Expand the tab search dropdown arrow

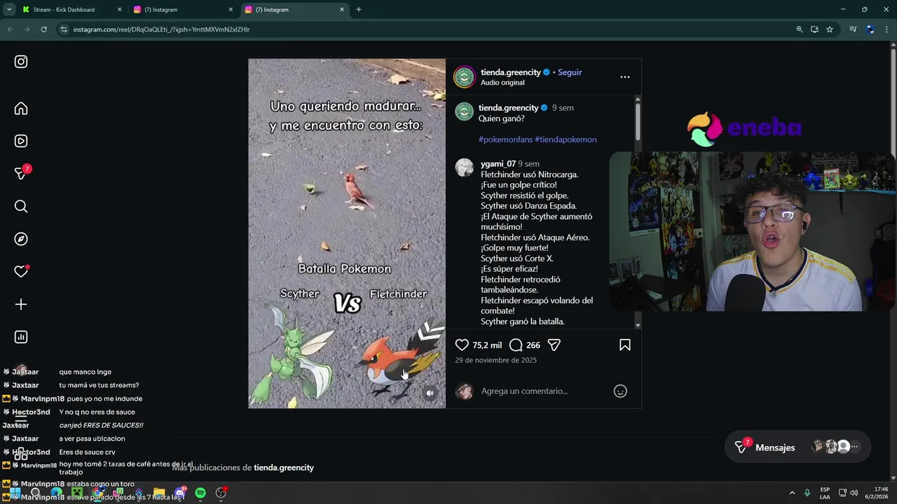(9, 10)
